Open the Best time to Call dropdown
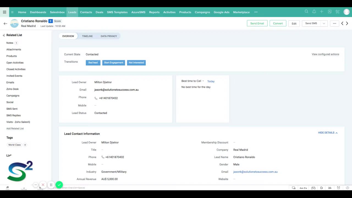Viewport: 352px width, 198px height. point(193,81)
